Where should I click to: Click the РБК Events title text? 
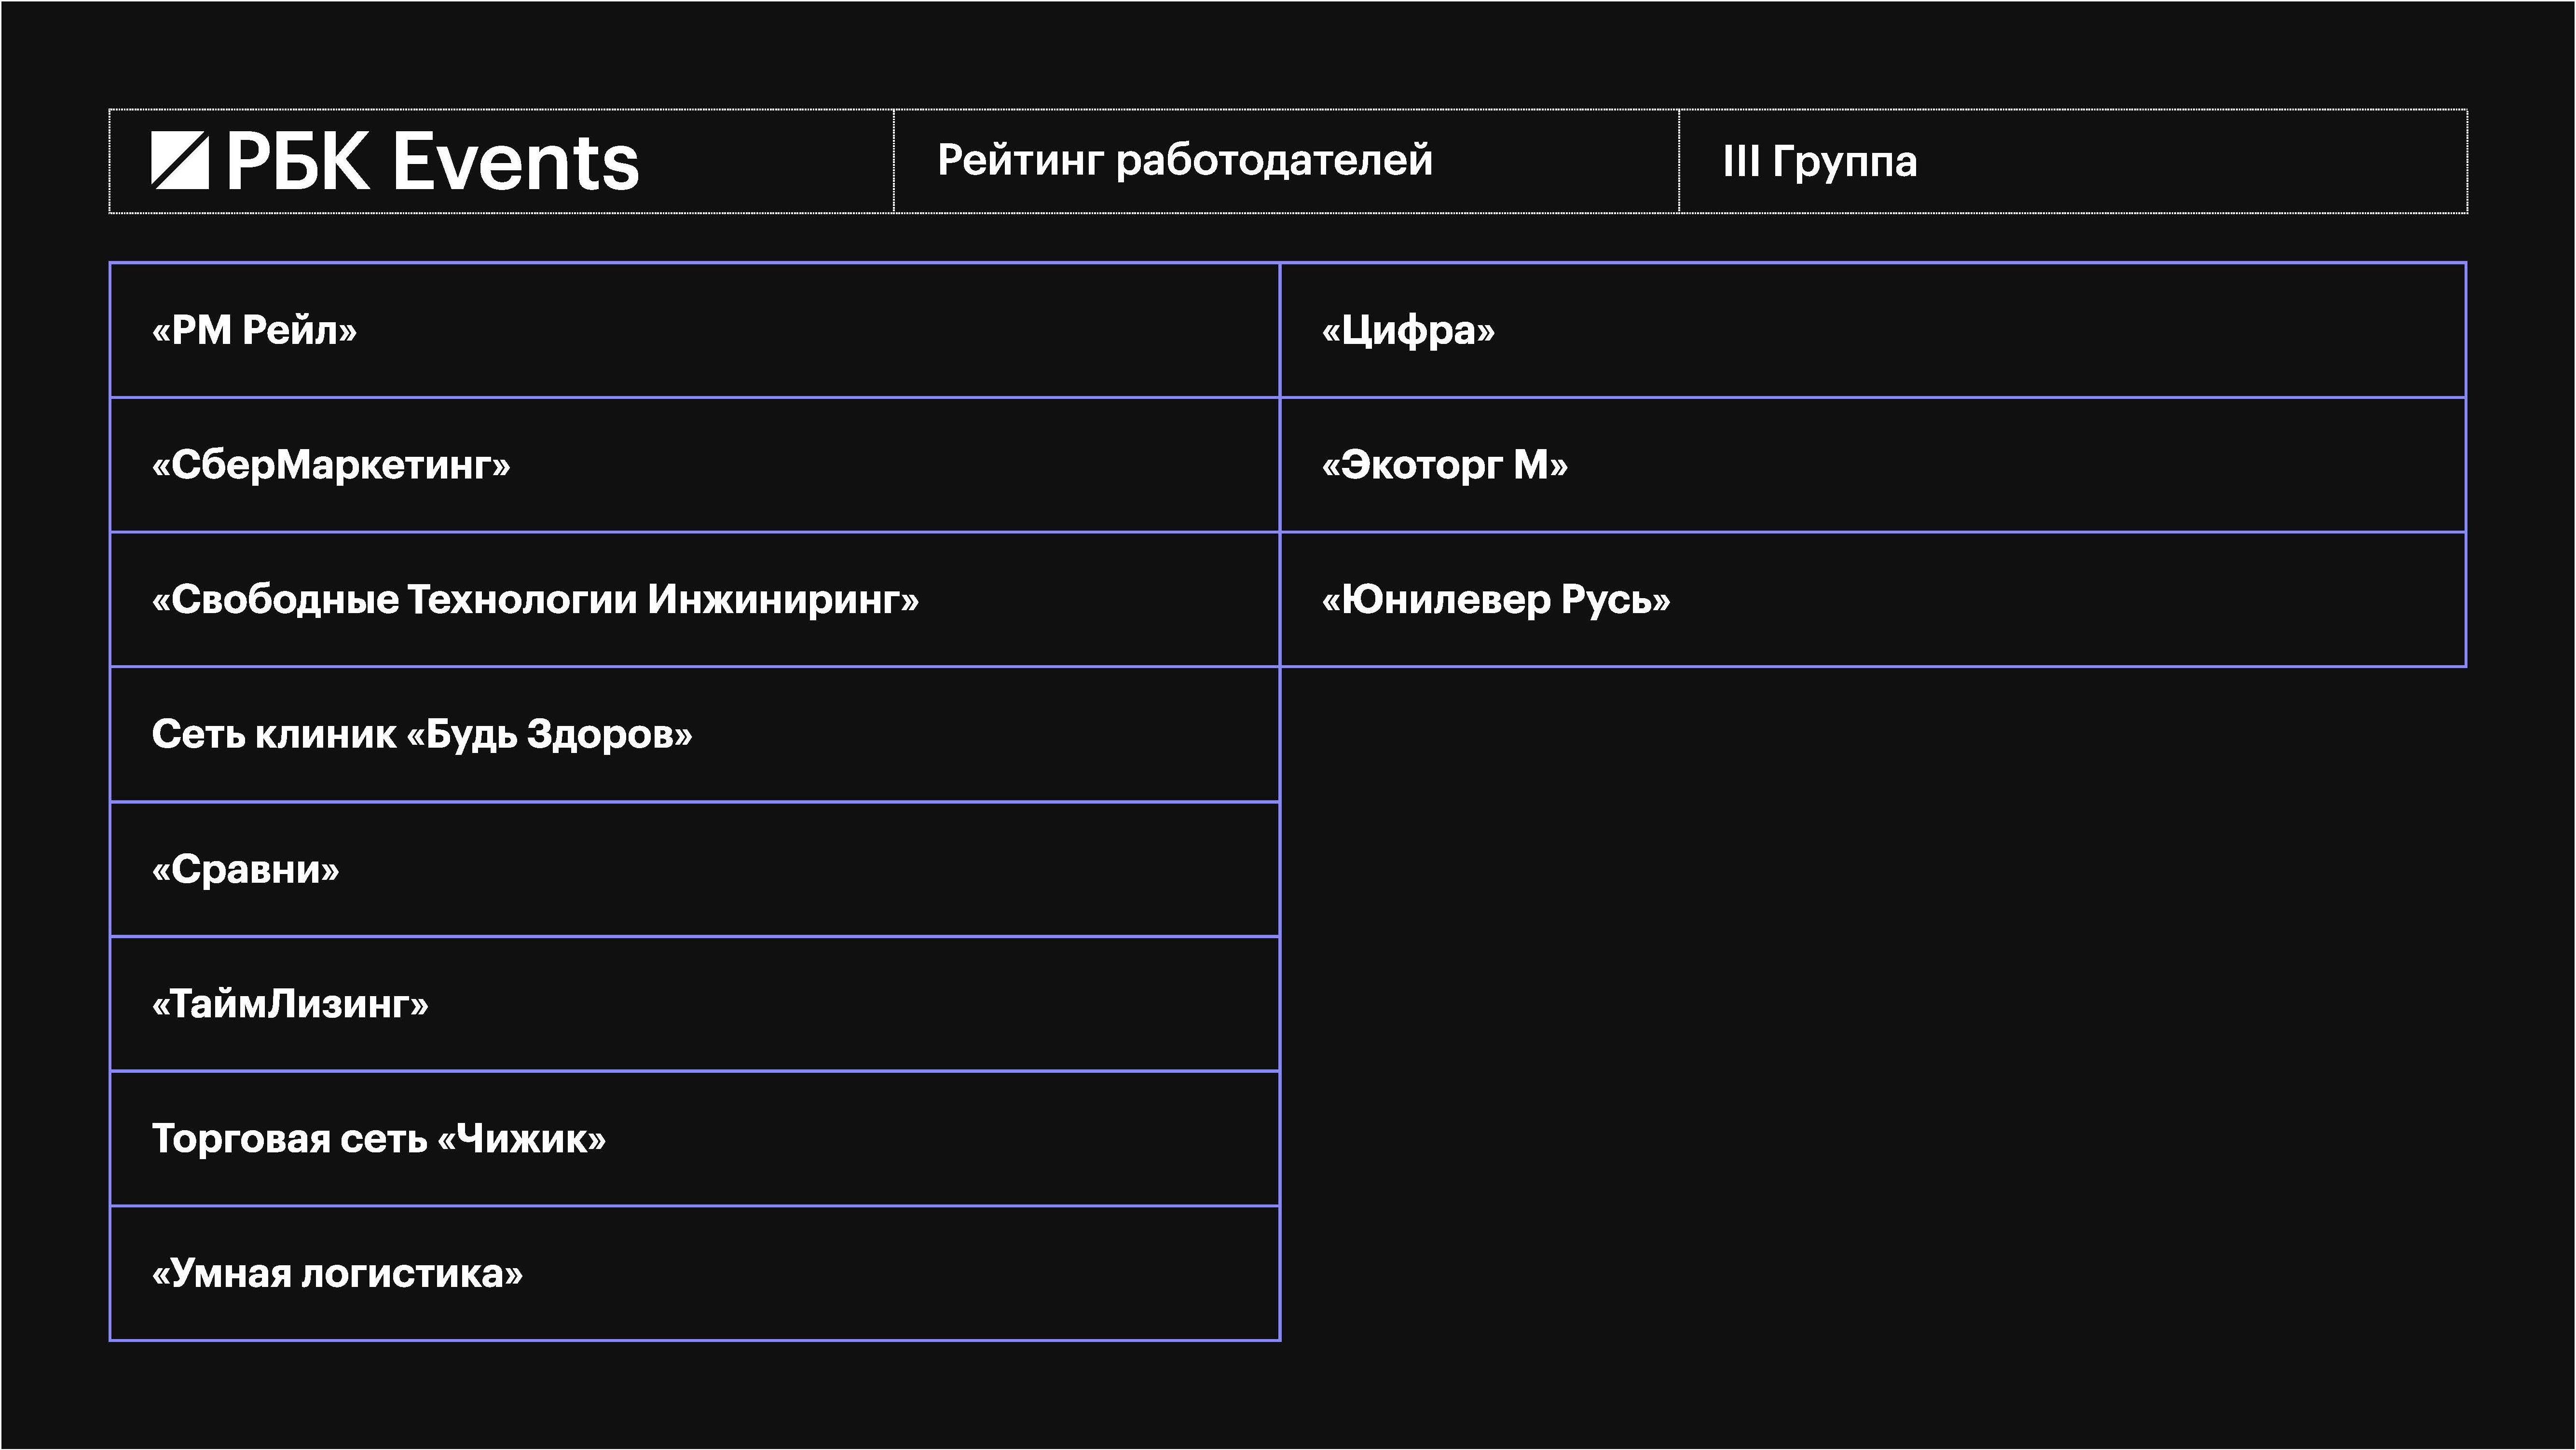click(x=432, y=161)
